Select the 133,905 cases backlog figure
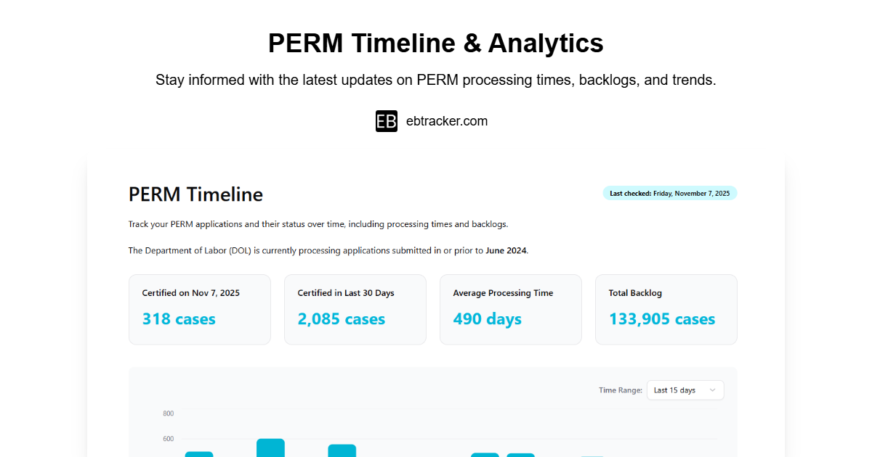Screen dimensions: 872x457 click(661, 319)
